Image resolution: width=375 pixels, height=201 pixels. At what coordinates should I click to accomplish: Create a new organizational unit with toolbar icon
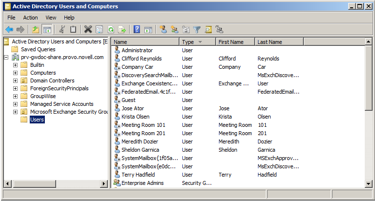coord(186,30)
